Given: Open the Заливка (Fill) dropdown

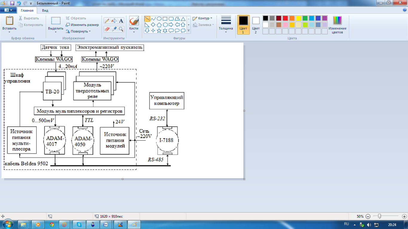Looking at the screenshot, I should (203, 25).
